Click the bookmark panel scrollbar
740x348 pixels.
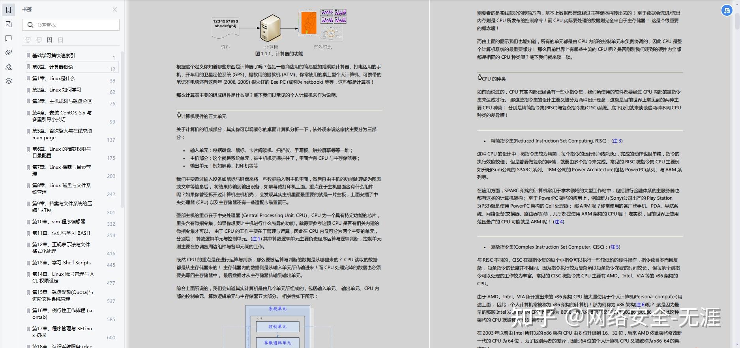(122, 129)
